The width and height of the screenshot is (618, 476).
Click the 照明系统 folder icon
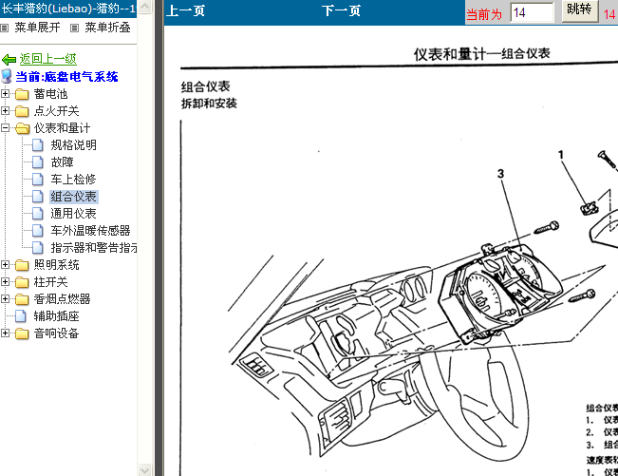click(22, 265)
